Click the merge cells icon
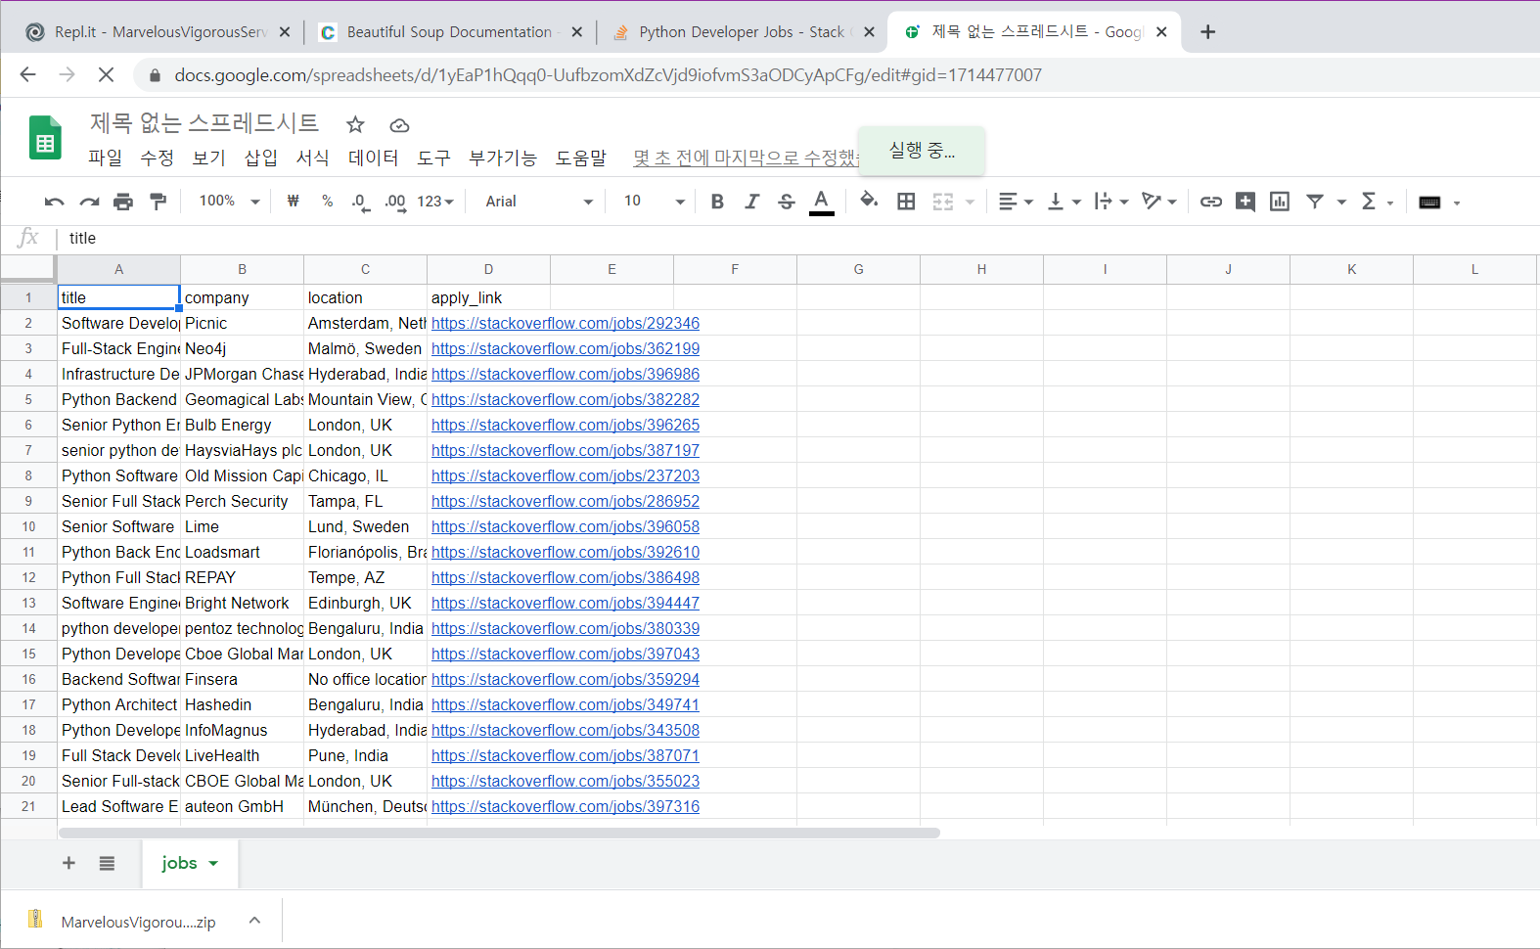Screen dimensions: 1540x949 (943, 202)
